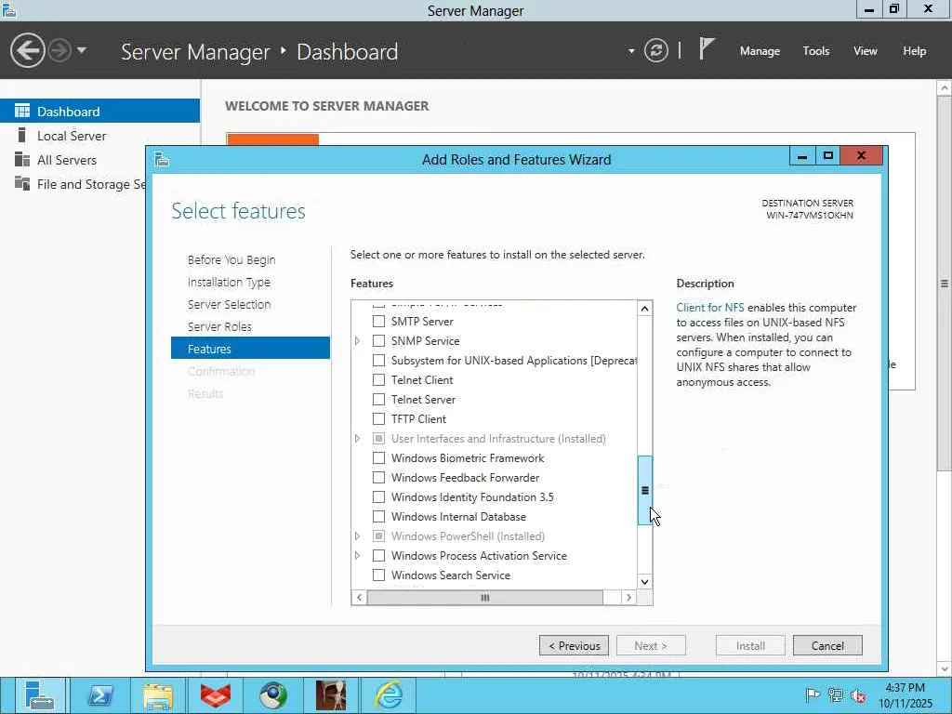Image resolution: width=952 pixels, height=714 pixels.
Task: Open File Explorer from the taskbar
Action: point(158,695)
